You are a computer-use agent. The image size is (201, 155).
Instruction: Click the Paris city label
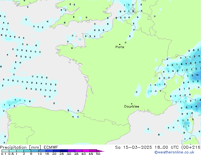[120, 47]
